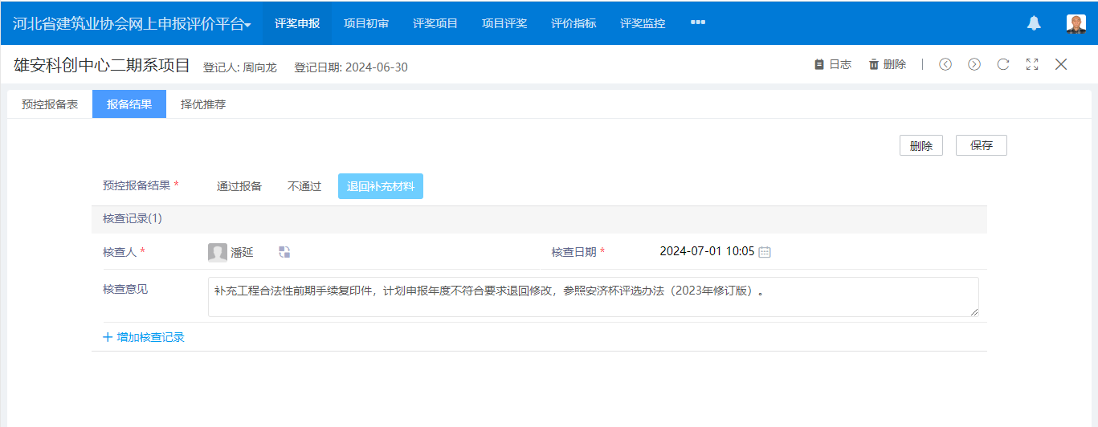The height and width of the screenshot is (427, 1098).
Task: Open the notification bell icon
Action: 1034,23
